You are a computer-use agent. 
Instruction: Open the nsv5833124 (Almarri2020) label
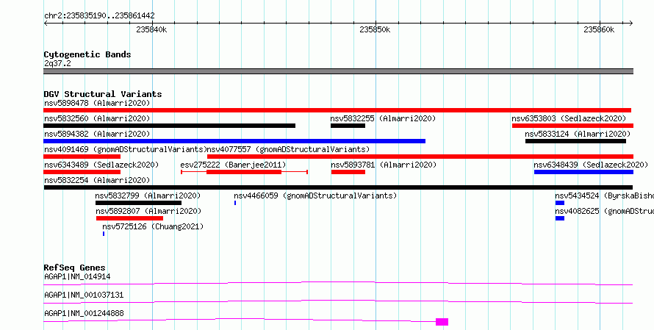point(578,134)
